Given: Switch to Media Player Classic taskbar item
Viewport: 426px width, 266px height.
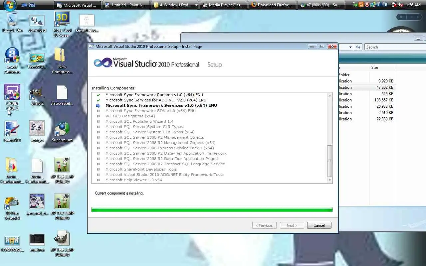Looking at the screenshot, I should pos(223,5).
